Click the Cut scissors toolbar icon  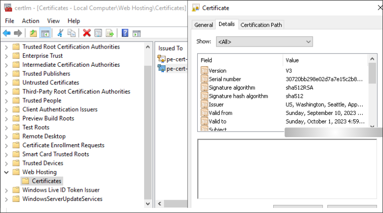(x=60, y=33)
